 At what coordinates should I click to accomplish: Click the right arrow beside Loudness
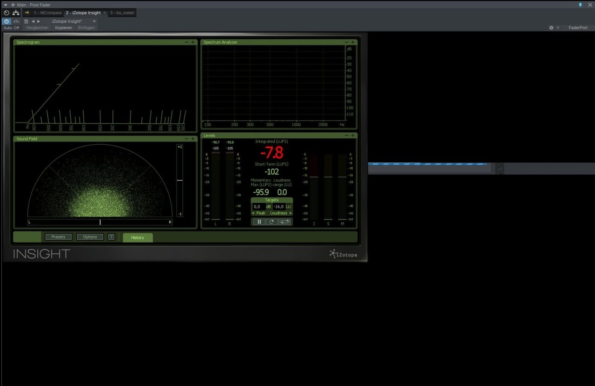click(291, 213)
